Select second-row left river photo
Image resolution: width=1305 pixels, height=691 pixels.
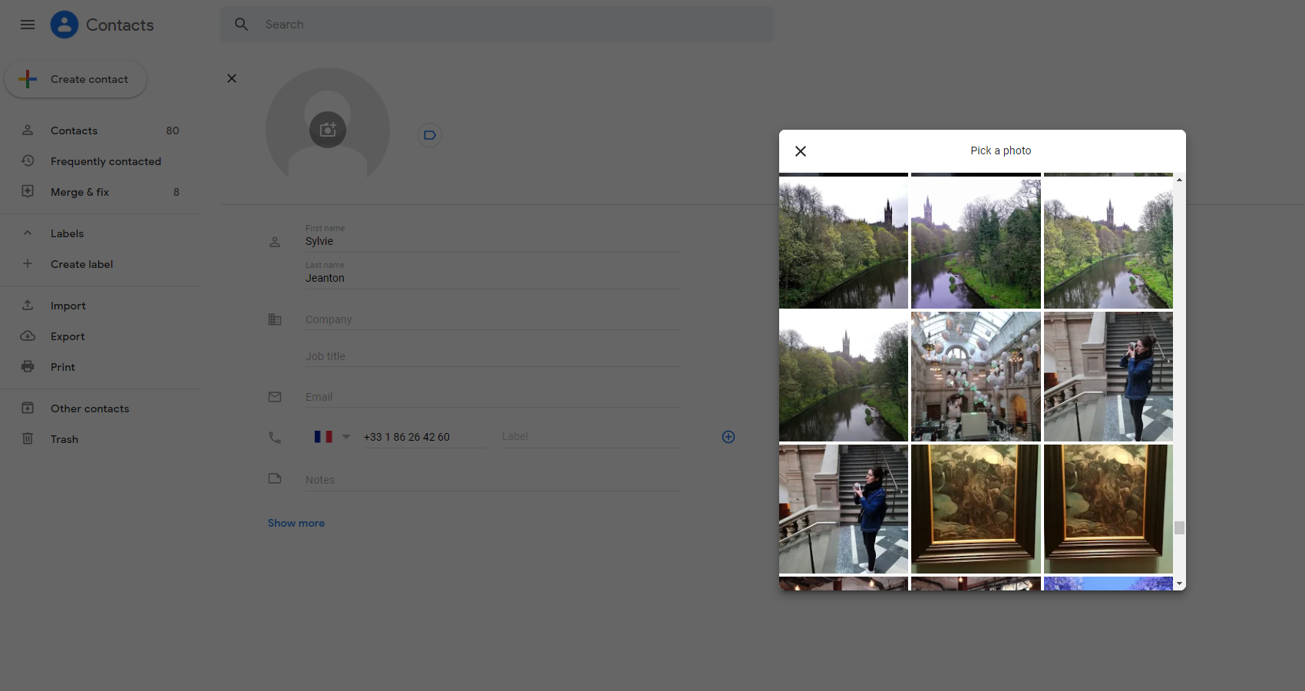844,376
